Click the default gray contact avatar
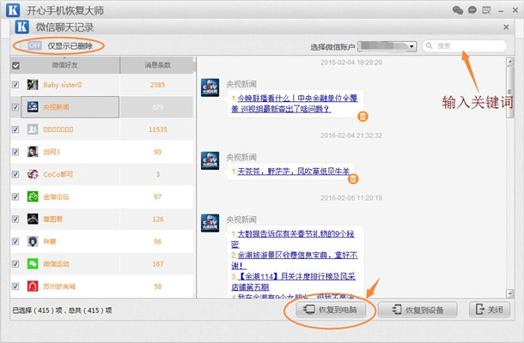This screenshot has width=524, height=343. [33, 129]
